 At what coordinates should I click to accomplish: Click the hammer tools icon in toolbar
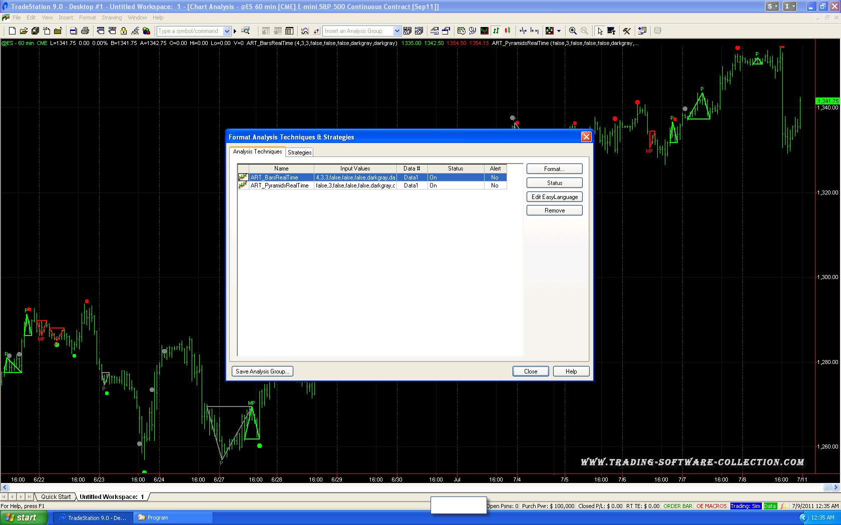pos(626,31)
